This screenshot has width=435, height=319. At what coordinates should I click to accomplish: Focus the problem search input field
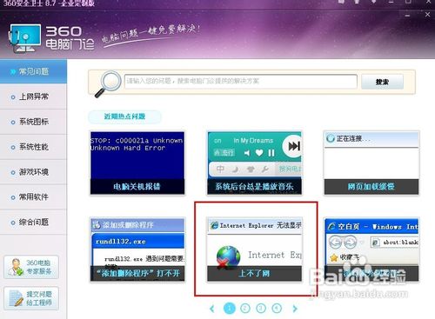coord(241,81)
